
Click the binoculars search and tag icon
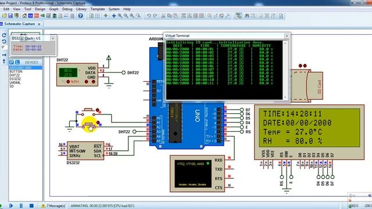246,16
